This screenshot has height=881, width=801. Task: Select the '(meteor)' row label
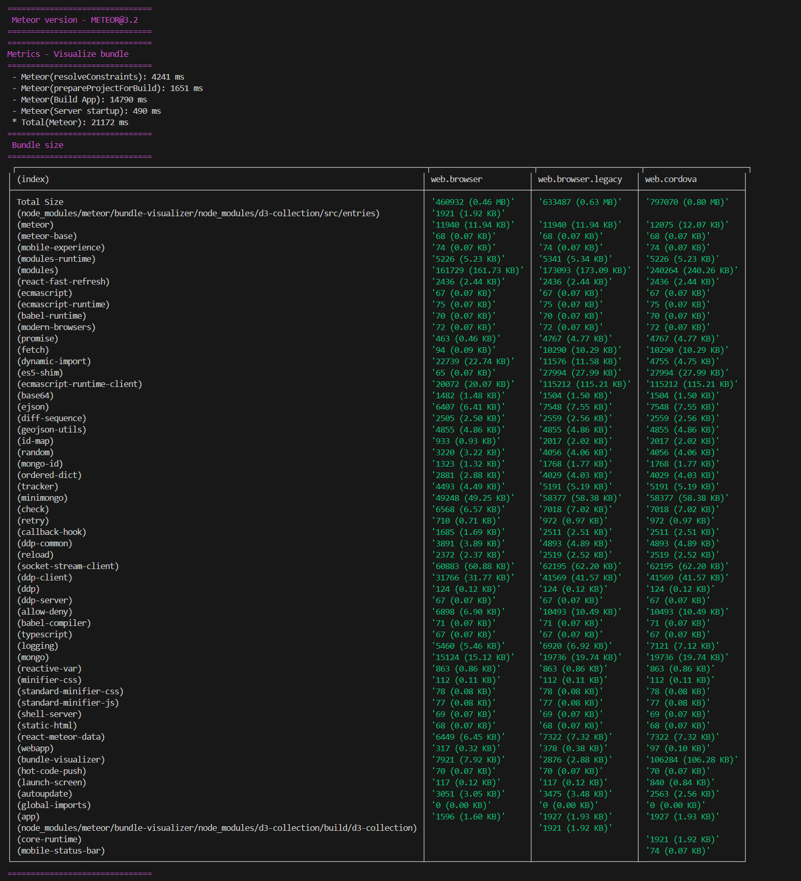(35, 225)
